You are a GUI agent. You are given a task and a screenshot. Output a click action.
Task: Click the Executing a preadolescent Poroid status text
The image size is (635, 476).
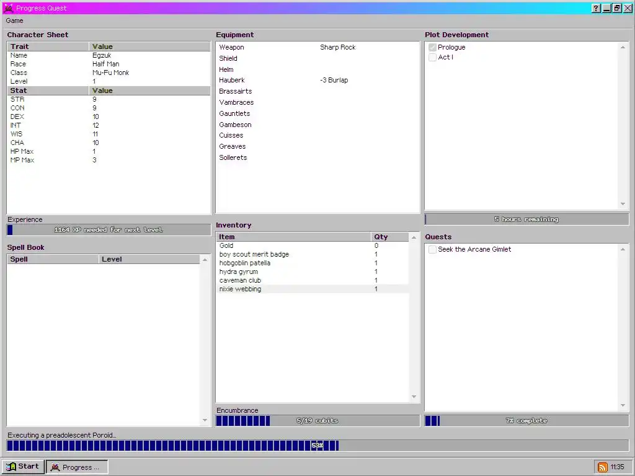(62, 435)
